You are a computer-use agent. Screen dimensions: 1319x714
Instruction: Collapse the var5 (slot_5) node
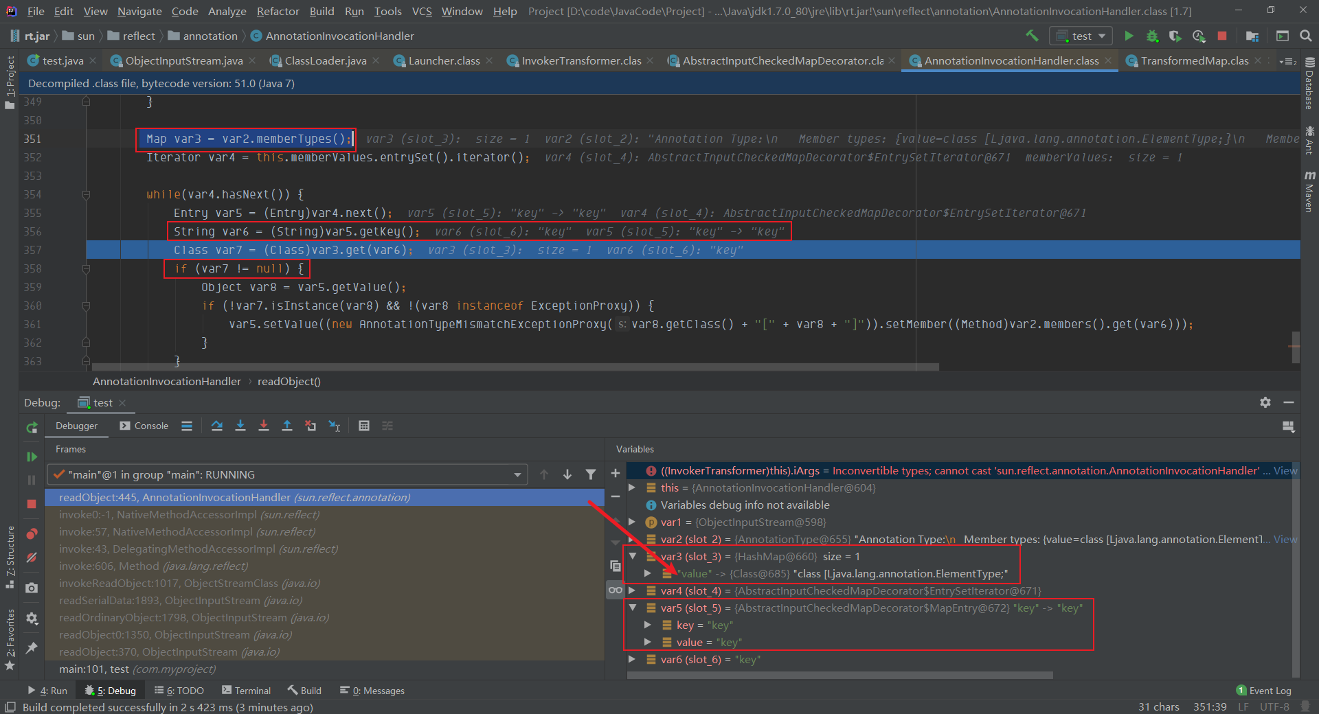pyautogui.click(x=633, y=608)
